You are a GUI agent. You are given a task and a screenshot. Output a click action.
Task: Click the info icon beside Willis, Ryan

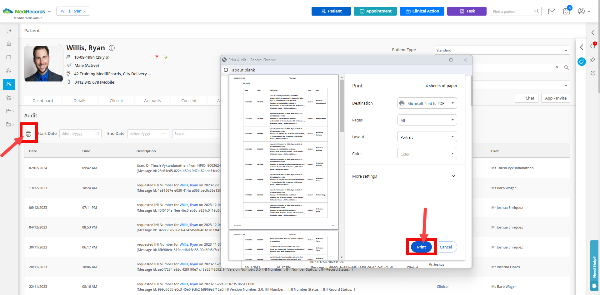pos(112,48)
